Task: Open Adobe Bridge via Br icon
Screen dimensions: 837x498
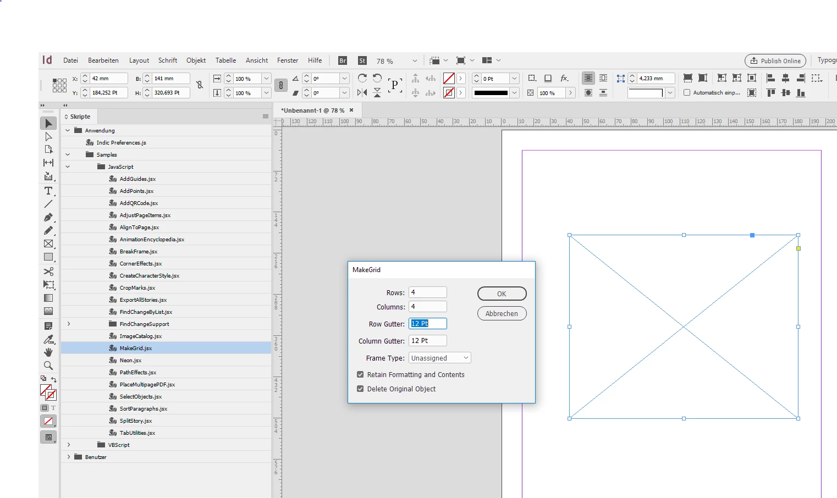Action: 343,60
